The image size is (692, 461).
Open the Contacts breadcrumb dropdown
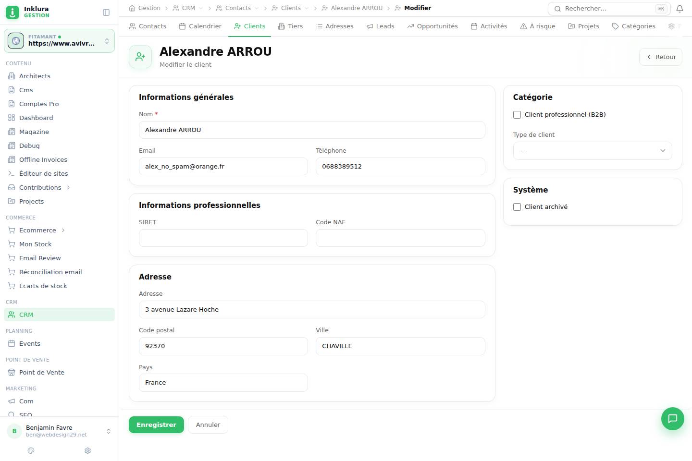tap(257, 8)
